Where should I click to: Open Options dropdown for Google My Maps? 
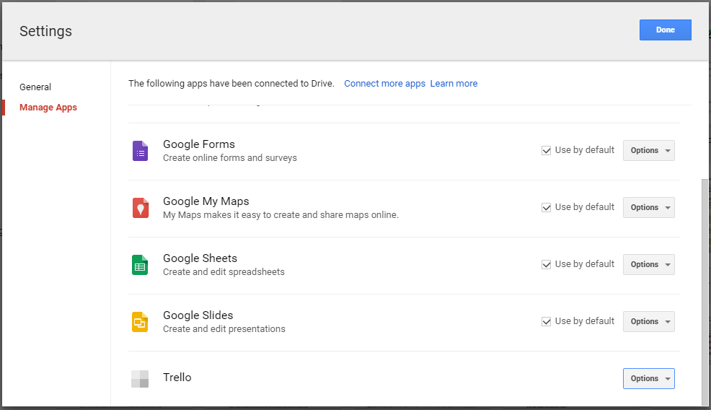point(648,207)
